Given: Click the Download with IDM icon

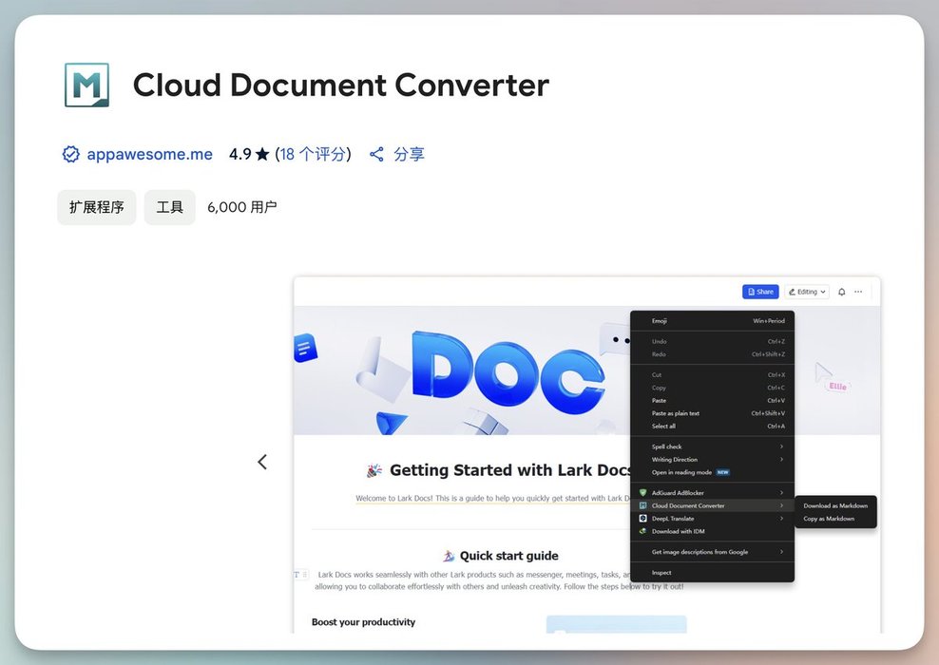Looking at the screenshot, I should [x=643, y=531].
